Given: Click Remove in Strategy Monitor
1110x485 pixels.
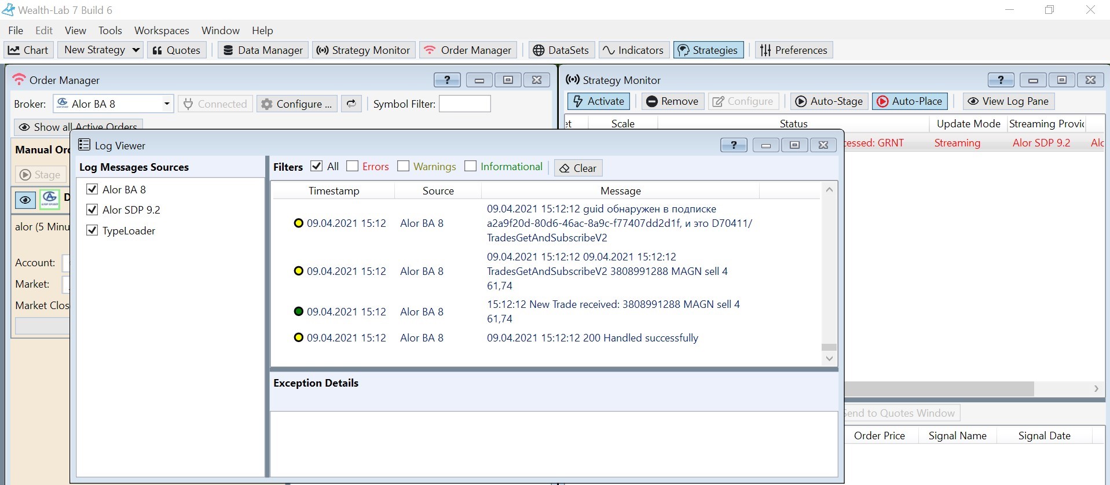Looking at the screenshot, I should 672,101.
